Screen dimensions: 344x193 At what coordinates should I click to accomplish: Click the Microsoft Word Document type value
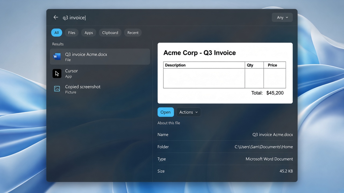point(269,159)
